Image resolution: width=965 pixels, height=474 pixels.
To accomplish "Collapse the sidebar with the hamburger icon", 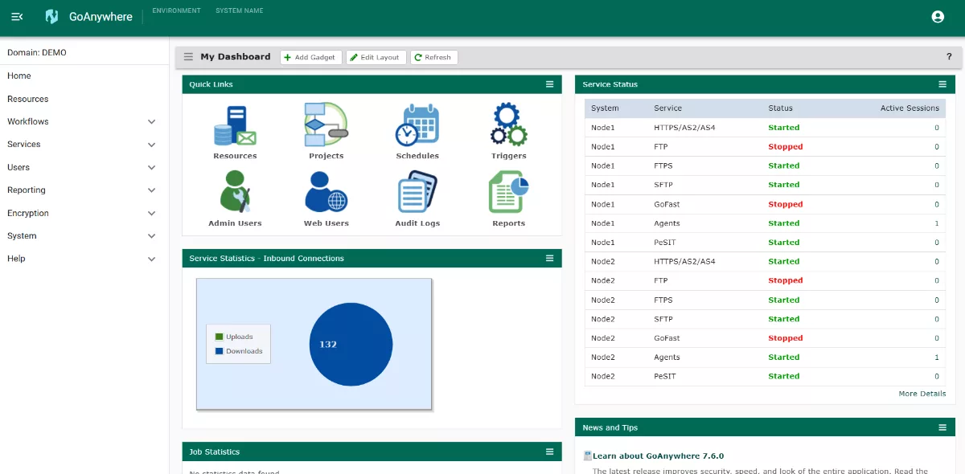I will (17, 17).
